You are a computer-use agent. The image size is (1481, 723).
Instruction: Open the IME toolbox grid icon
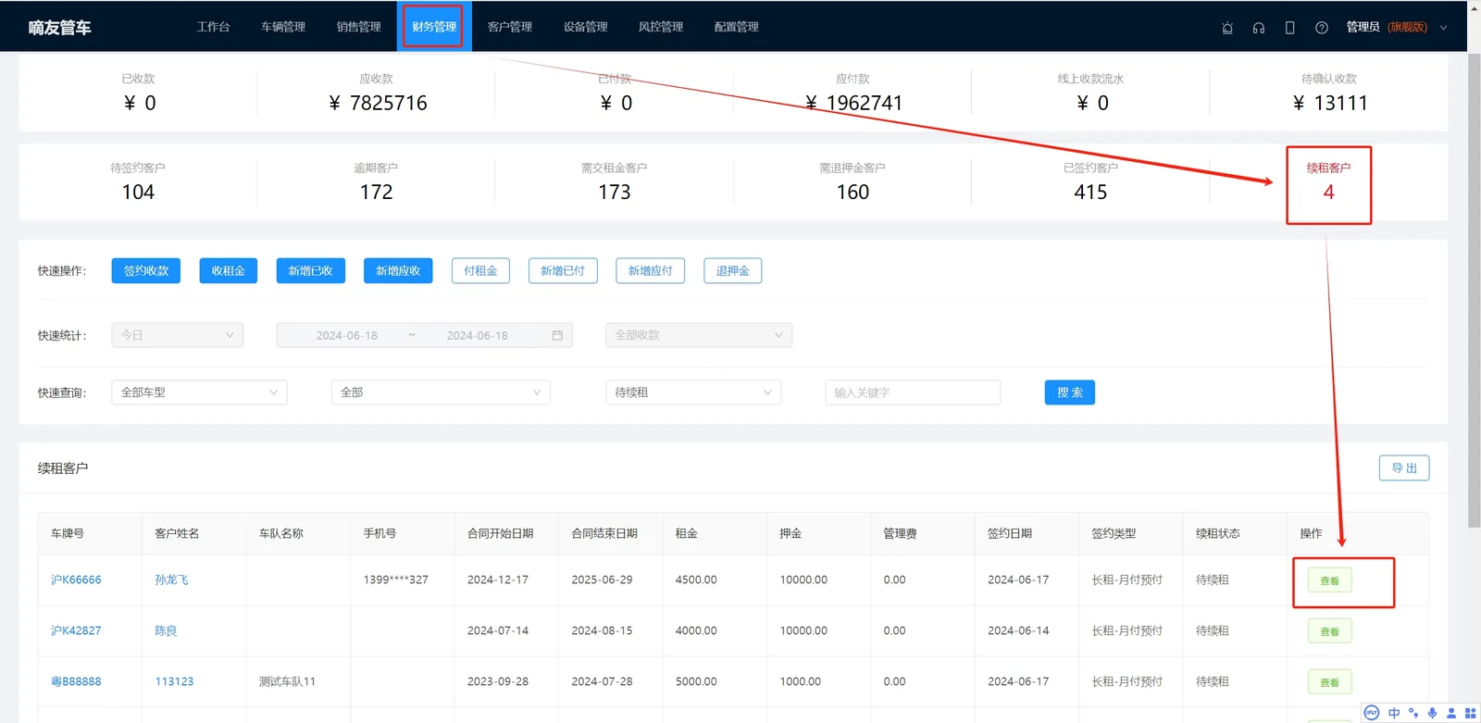tap(1470, 713)
